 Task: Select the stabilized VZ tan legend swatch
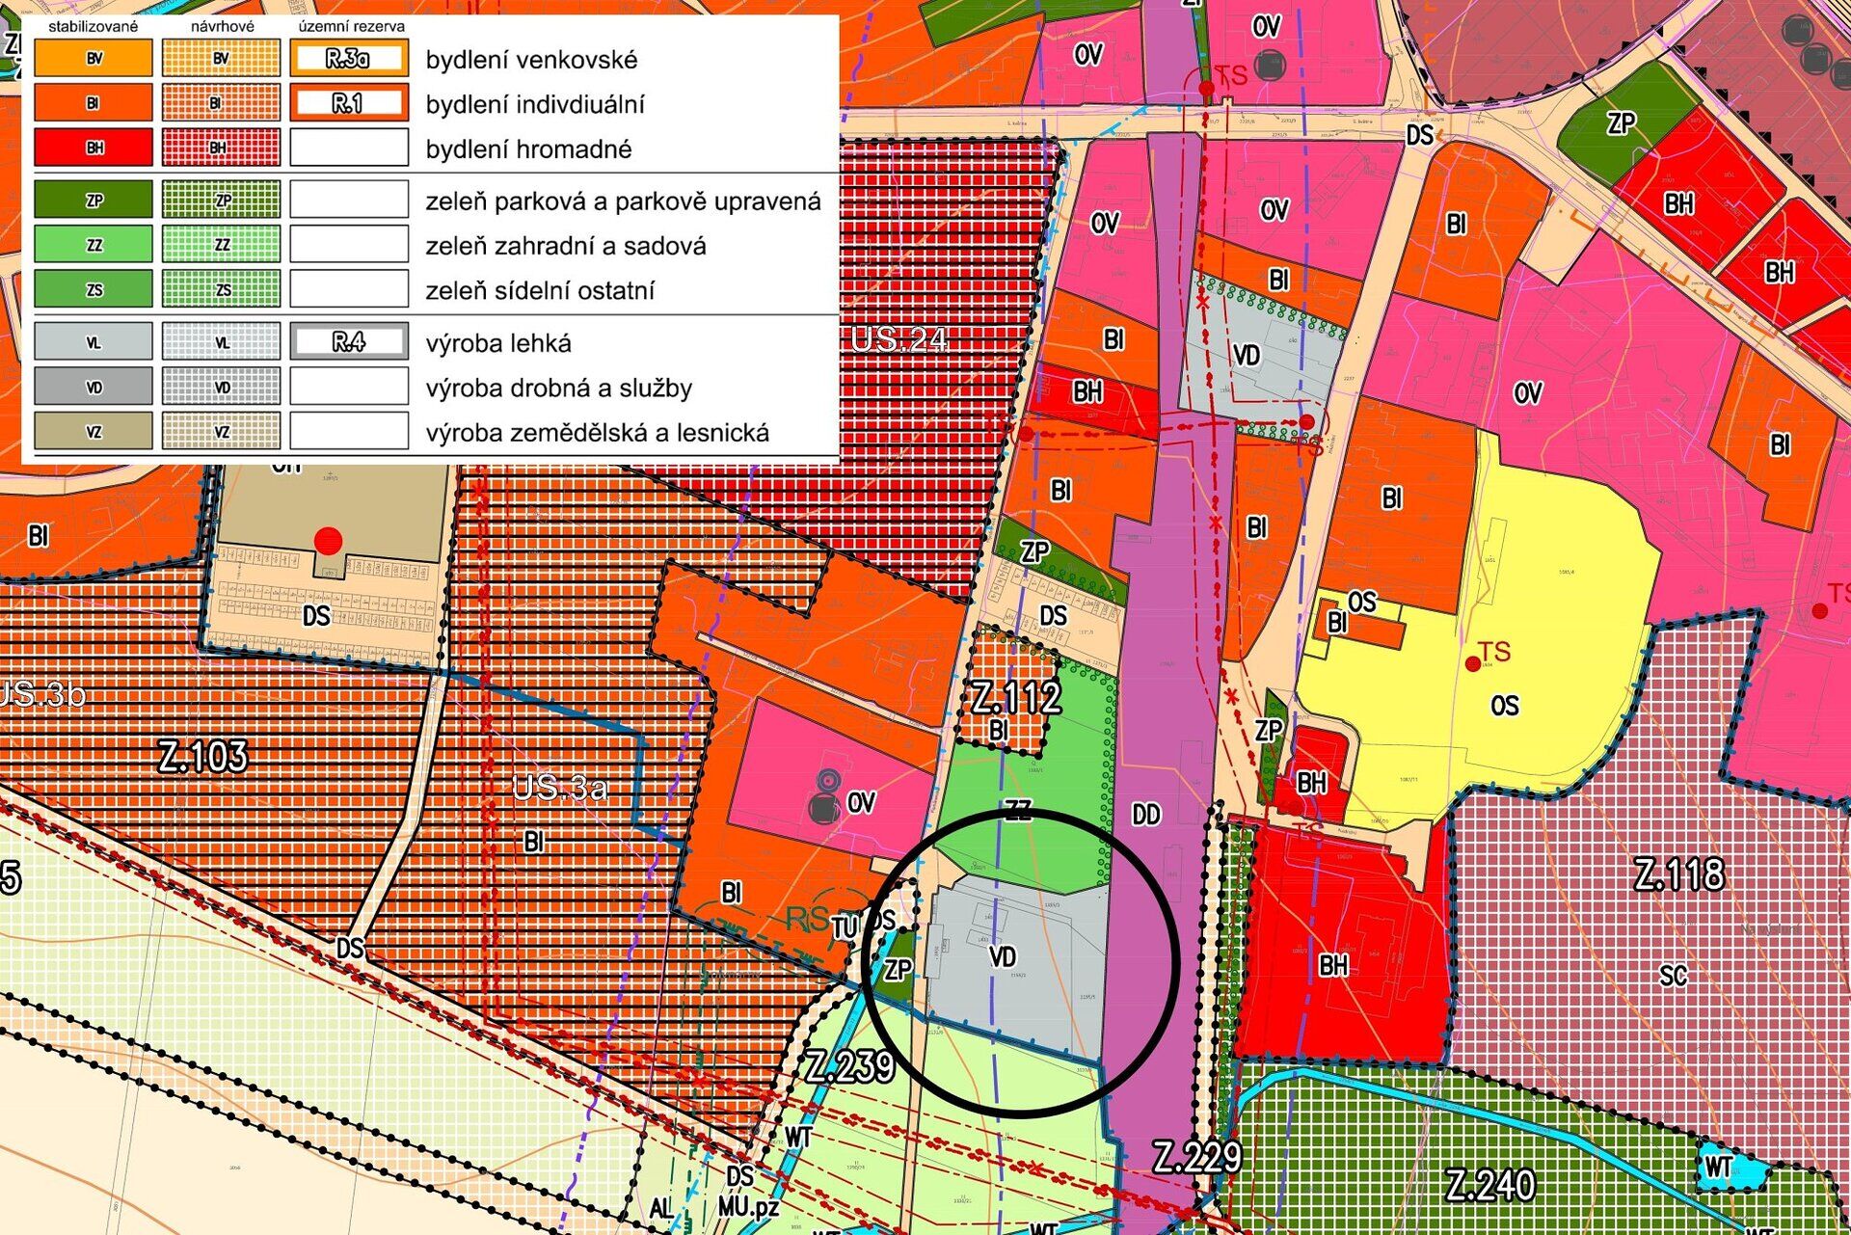(x=94, y=431)
